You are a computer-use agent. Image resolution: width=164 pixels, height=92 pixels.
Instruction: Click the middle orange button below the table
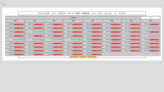[x=83, y=57]
